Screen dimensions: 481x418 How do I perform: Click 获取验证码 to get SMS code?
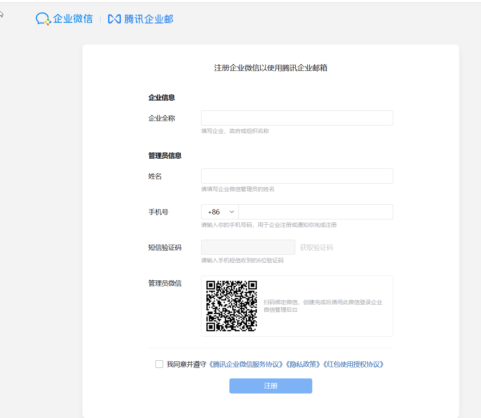(316, 248)
